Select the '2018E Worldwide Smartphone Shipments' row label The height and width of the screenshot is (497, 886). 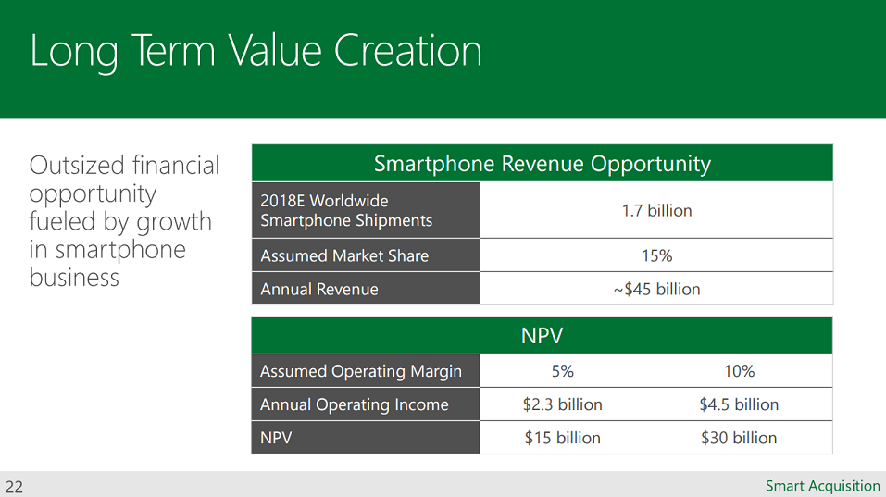click(x=346, y=210)
